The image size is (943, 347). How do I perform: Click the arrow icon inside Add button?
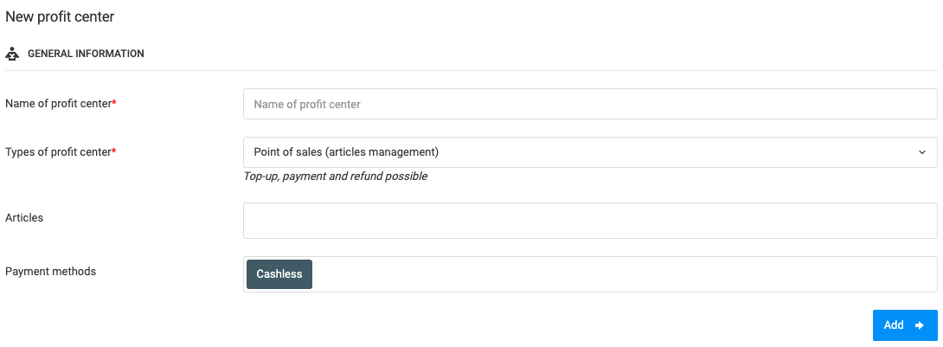(x=919, y=325)
